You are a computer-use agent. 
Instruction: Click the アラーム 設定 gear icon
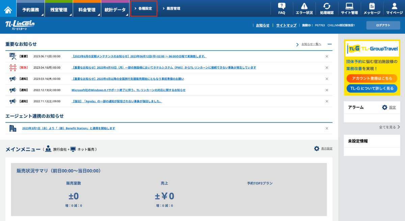385,107
